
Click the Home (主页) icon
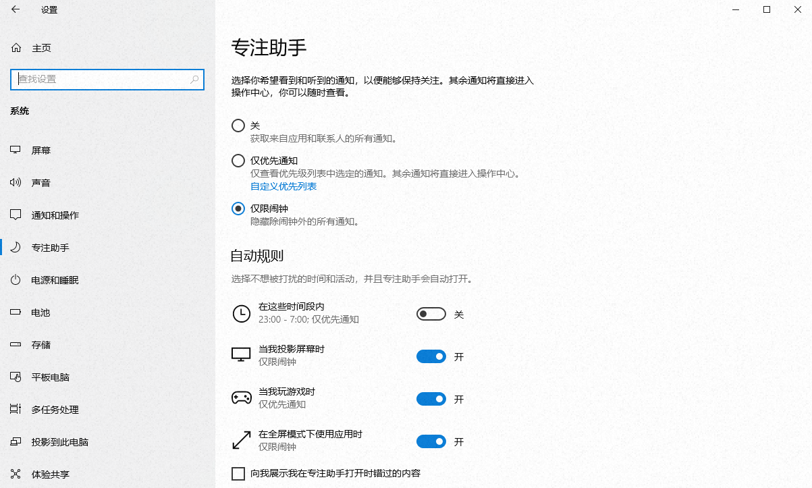pos(16,48)
